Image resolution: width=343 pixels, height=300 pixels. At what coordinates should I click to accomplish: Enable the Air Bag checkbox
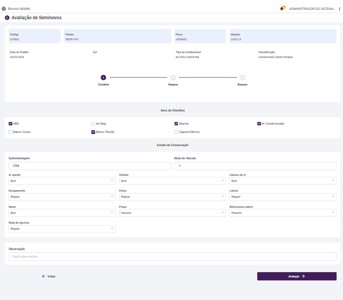(93, 123)
